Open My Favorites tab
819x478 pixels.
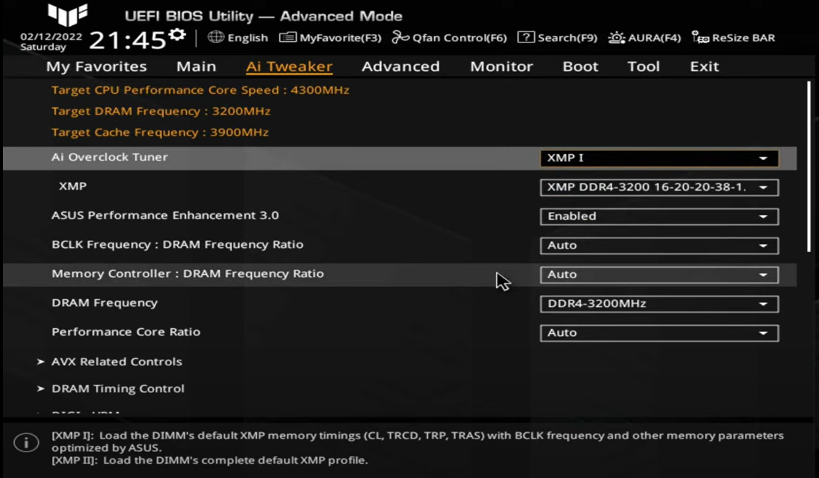pos(96,67)
